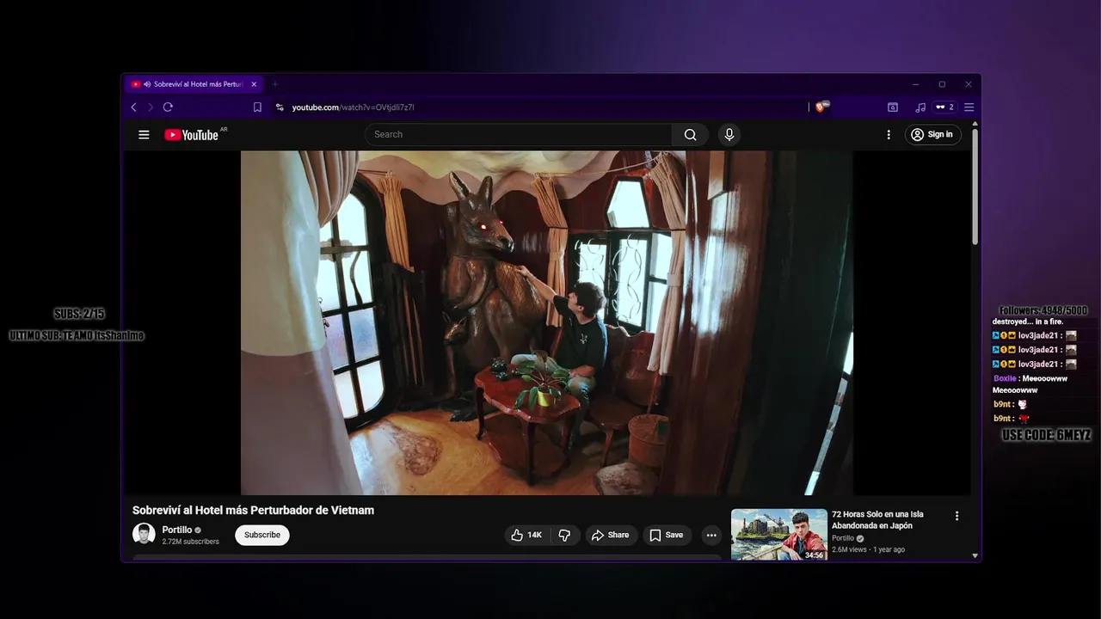
Task: Select the Sobreviví al Hotel más Perturbador tab
Action: pos(194,84)
